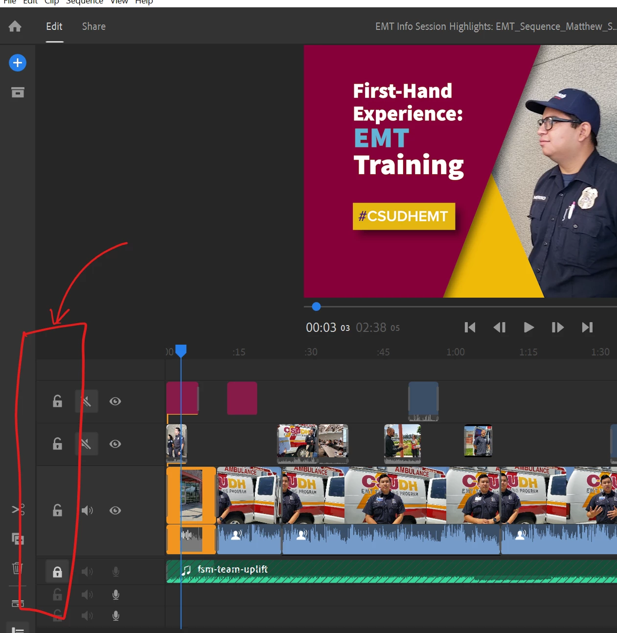The height and width of the screenshot is (633, 617).
Task: Open the Help menu
Action: [144, 2]
